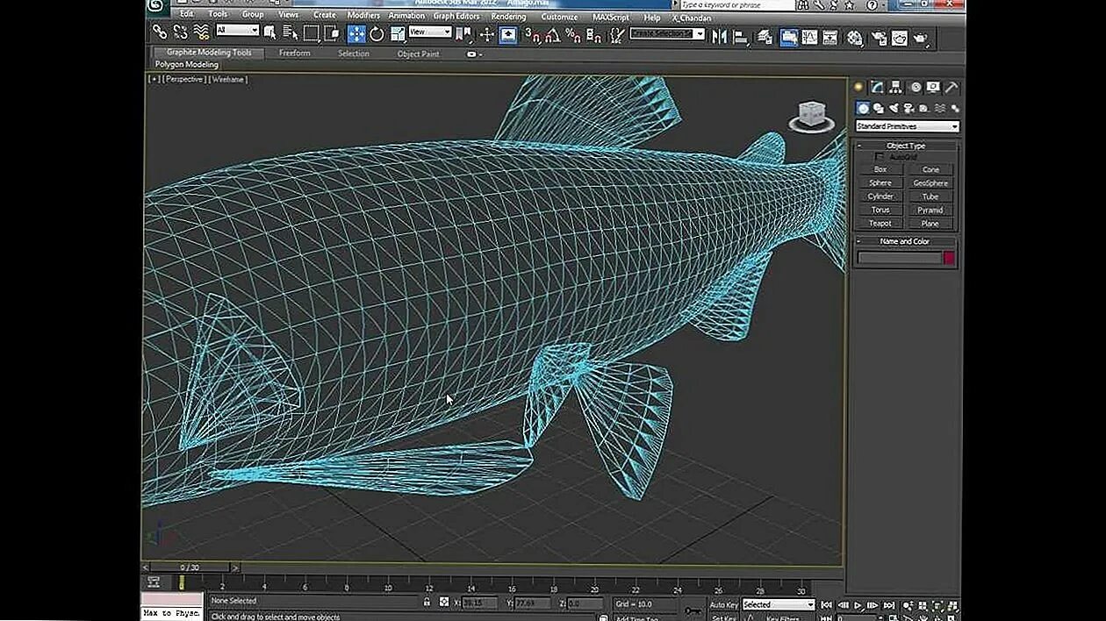Toggle the Percent Snap icon
Viewport: 1106px width, 621px height.
pos(572,35)
